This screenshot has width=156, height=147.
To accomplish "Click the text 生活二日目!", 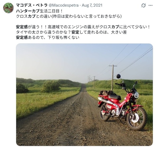I will coord(51,11).
